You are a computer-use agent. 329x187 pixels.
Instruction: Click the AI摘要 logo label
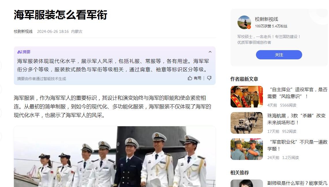[x=24, y=52]
